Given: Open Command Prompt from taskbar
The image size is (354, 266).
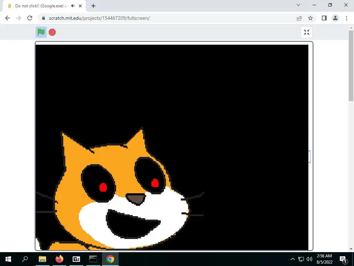Looking at the screenshot, I should (x=93, y=259).
